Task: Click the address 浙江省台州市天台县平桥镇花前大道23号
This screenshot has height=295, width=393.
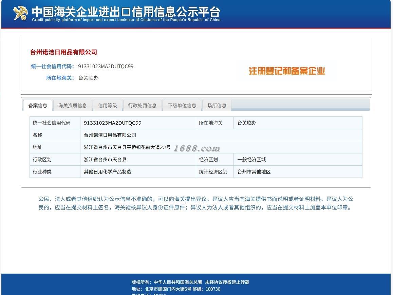Action: tap(127, 147)
